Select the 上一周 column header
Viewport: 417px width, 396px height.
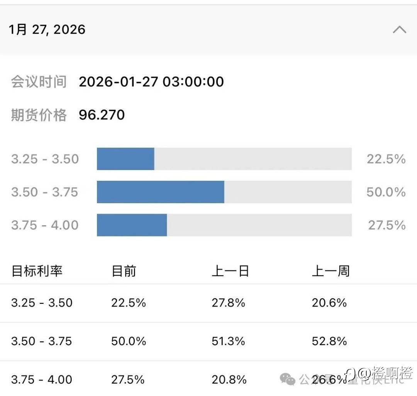[x=331, y=271]
